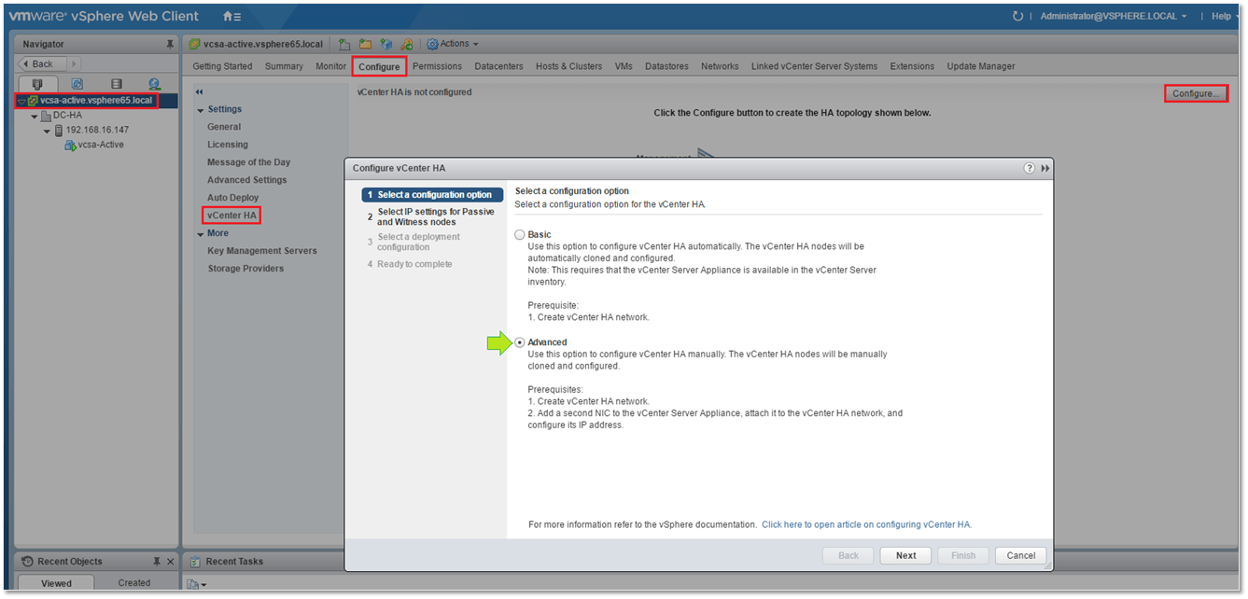The image size is (1248, 599).
Task: Cancel the Configure vCenter HA dialog
Action: click(x=1020, y=555)
